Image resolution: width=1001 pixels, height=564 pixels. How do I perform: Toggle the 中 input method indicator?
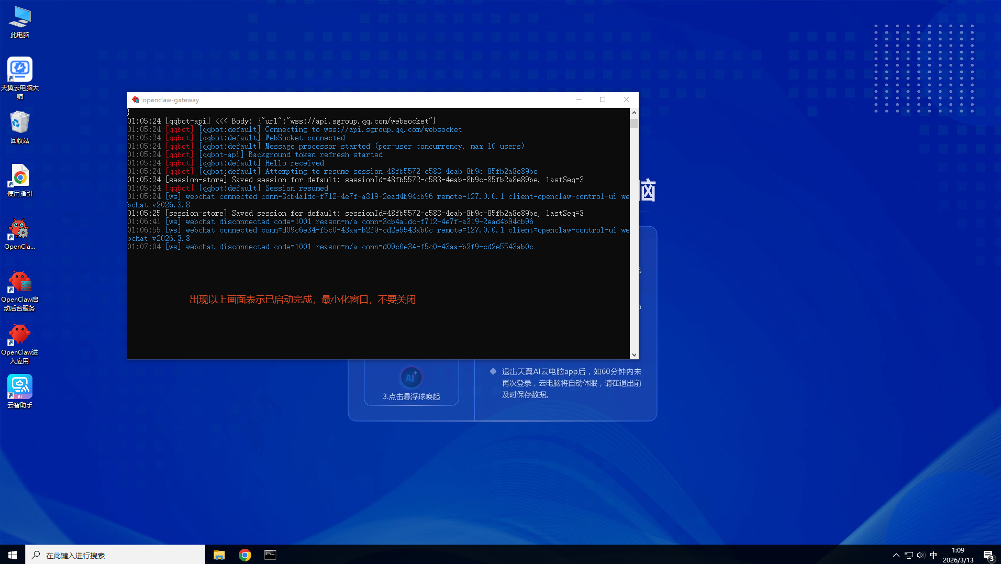933,555
